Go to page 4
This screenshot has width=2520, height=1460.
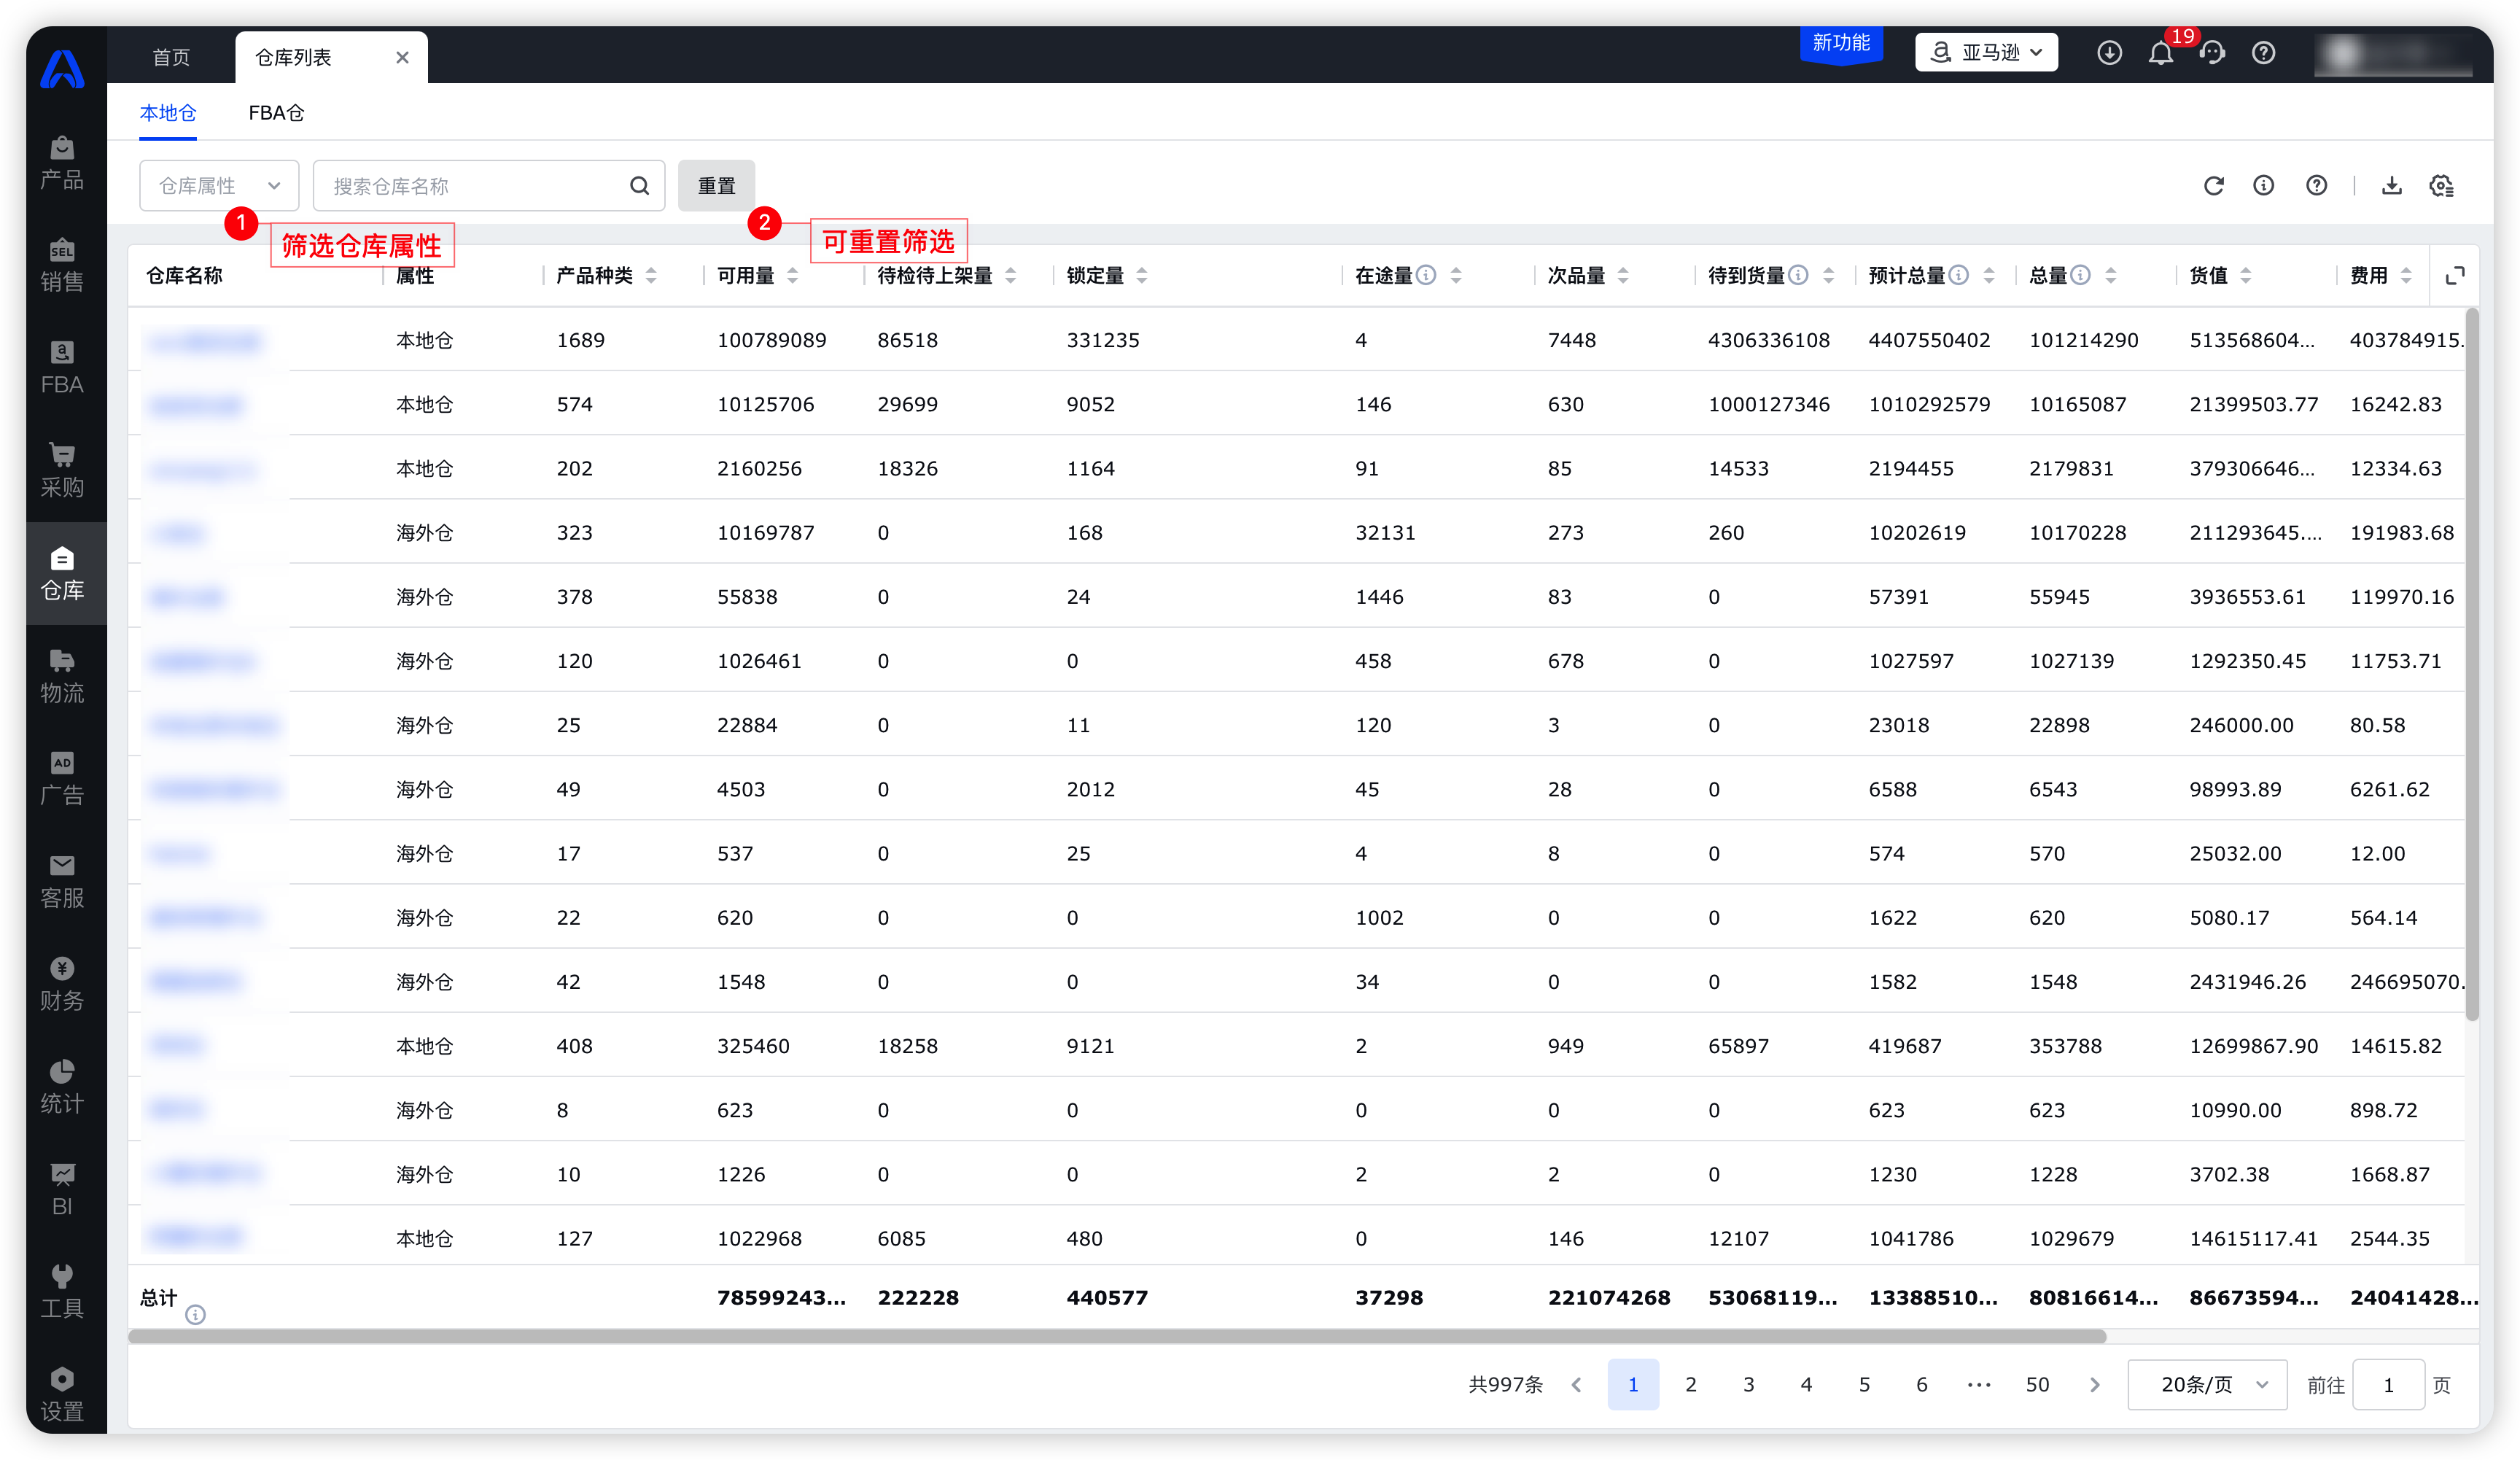point(1806,1384)
